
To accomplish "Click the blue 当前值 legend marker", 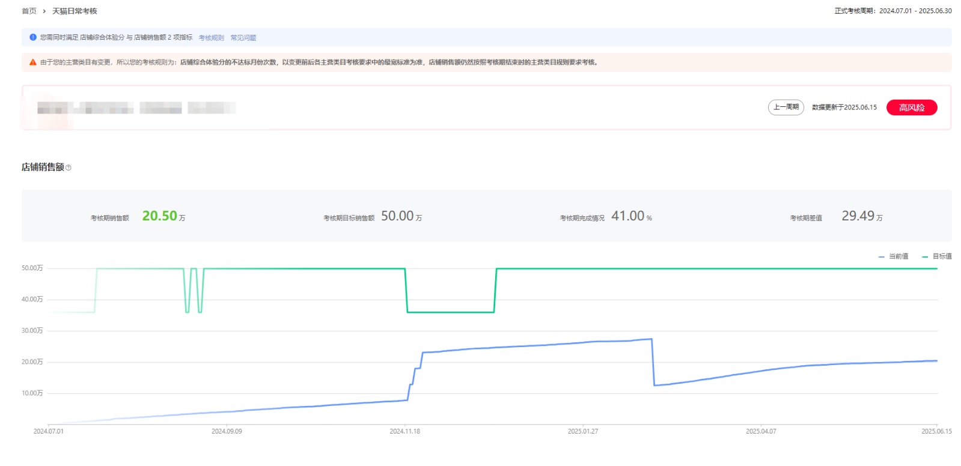I will point(881,256).
